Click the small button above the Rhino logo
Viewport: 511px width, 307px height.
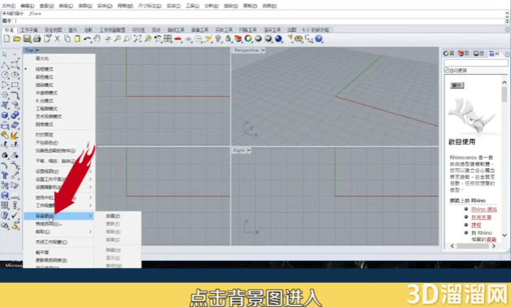[457, 85]
